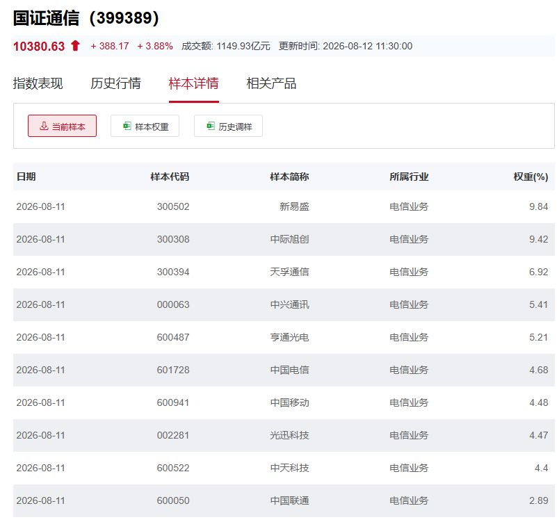
Task: Click sample name 天孚通信
Action: tap(289, 272)
